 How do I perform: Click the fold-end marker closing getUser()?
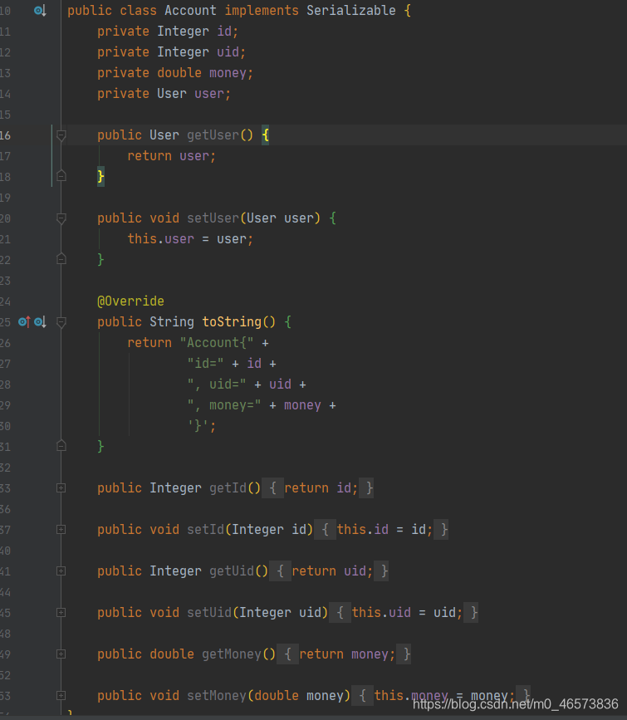tap(61, 176)
